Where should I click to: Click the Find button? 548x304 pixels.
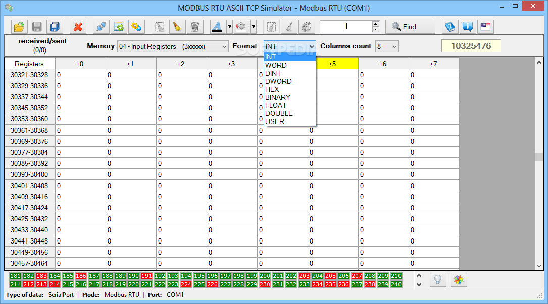[410, 27]
